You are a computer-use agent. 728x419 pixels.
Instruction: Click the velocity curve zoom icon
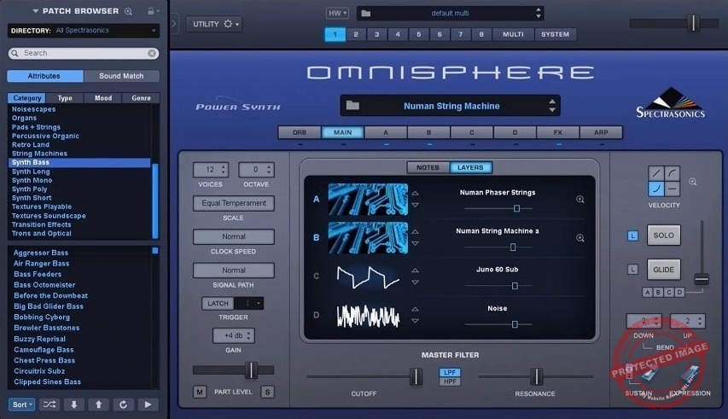pyautogui.click(x=692, y=182)
